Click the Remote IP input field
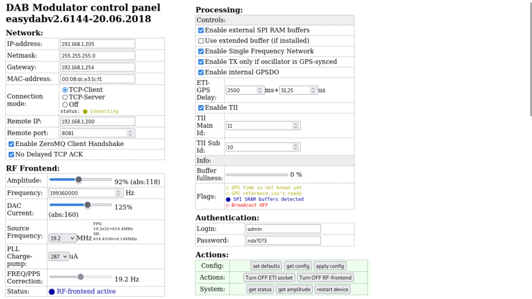Image resolution: width=532 pixels, height=299 pixels. 98,121
